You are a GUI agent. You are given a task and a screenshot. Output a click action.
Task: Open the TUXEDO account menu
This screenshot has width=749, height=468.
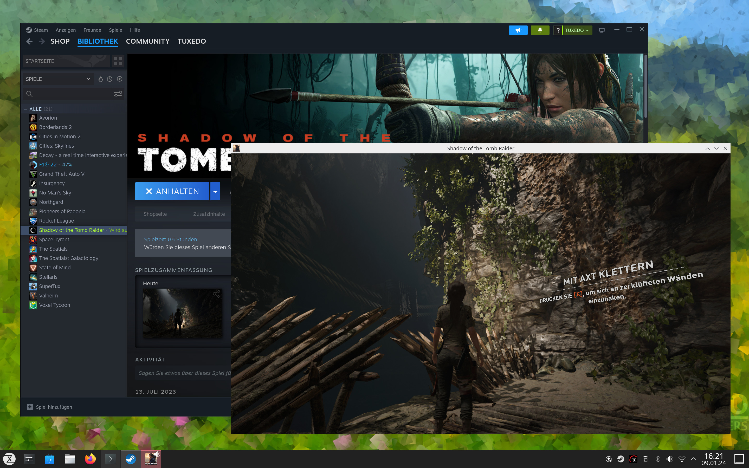point(576,30)
